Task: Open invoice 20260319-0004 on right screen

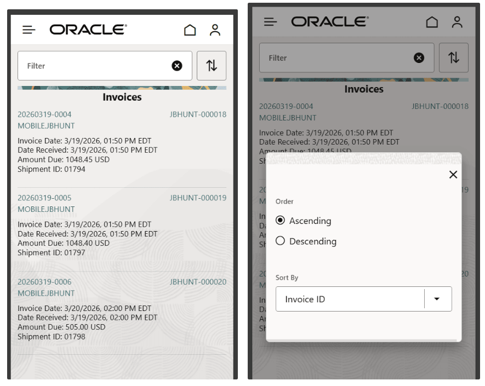Action: coord(286,106)
